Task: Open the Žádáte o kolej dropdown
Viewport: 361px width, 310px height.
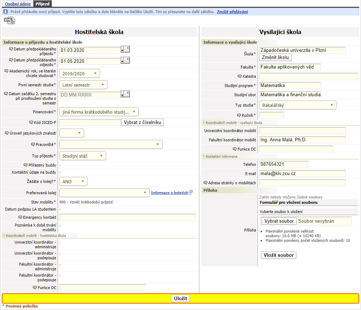Action: 73,181
